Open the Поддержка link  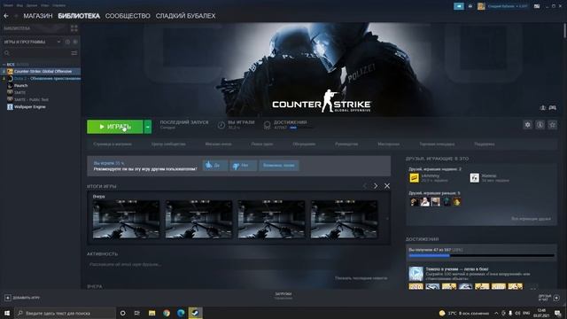point(485,144)
